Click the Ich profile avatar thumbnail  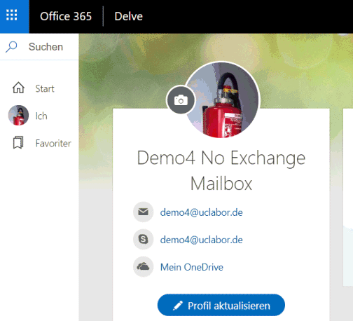click(x=18, y=116)
